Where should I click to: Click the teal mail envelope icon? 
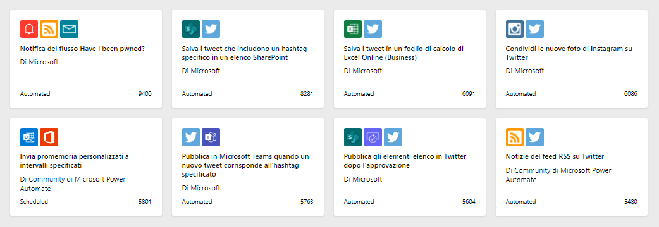point(70,29)
